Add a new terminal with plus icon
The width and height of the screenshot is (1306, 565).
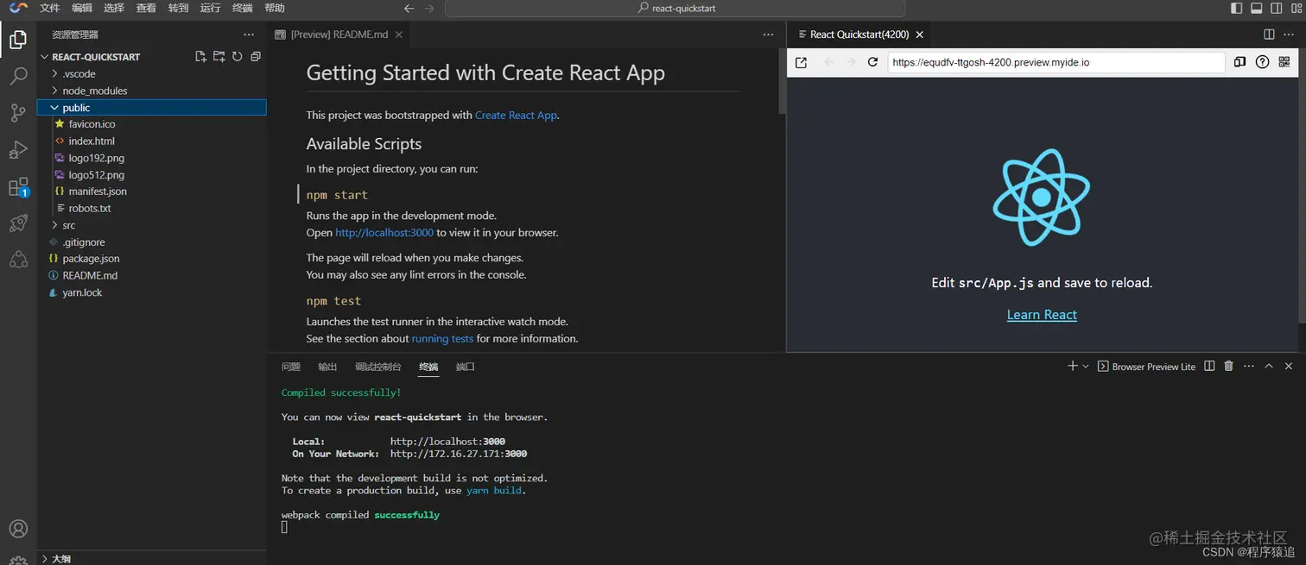point(1072,367)
